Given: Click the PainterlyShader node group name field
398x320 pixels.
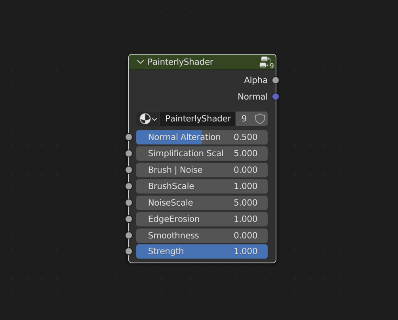Looking at the screenshot, I should click(x=198, y=119).
